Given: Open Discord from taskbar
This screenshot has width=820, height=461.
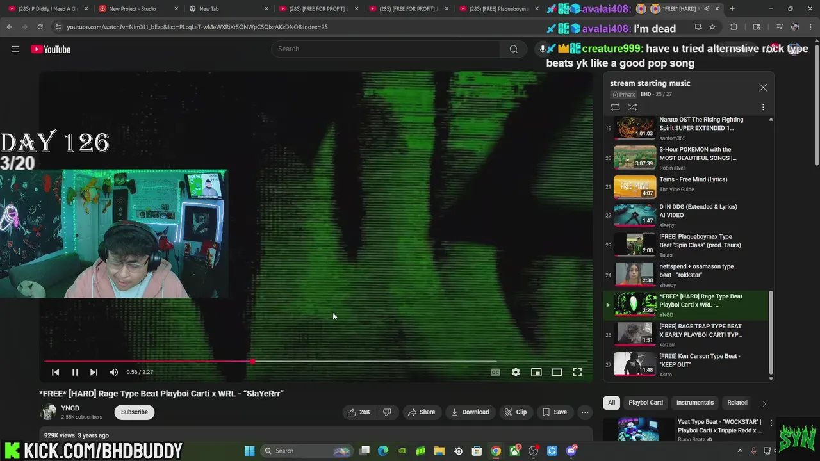Looking at the screenshot, I should [571, 451].
